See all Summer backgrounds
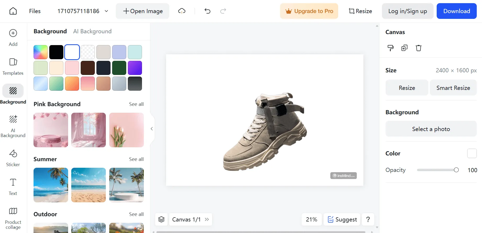 136,159
